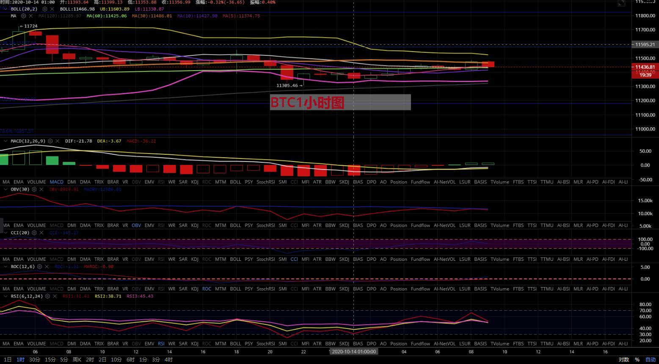659x364 pixels.
Task: Collapse the MACD panel chevron
Action: 6,141
